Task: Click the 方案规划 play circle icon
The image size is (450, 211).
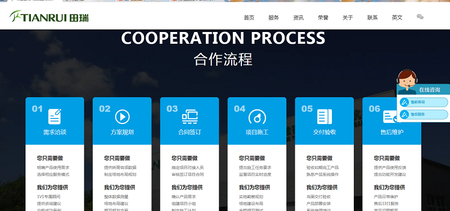Action: click(122, 117)
